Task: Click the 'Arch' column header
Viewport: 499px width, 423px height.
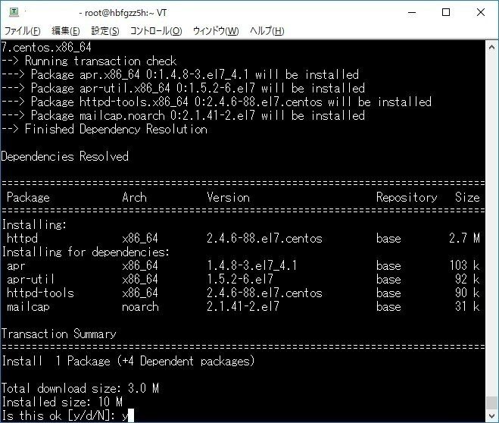Action: pyautogui.click(x=134, y=198)
